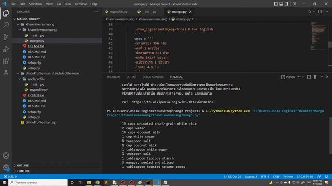Viewport: 332px width, 186px height.
Task: Maximize panel size with the caret icon
Action: point(322,77)
